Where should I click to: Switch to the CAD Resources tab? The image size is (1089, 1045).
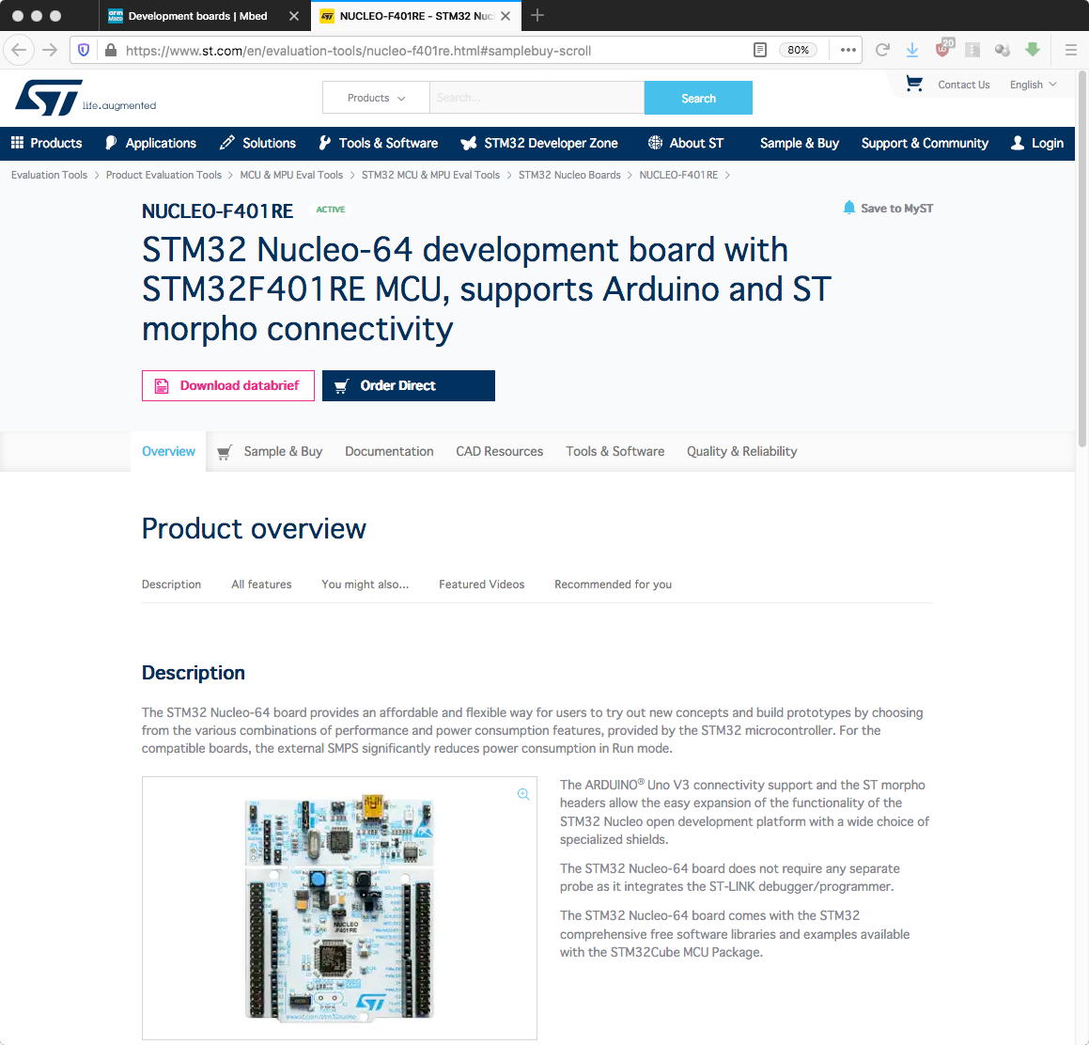499,452
